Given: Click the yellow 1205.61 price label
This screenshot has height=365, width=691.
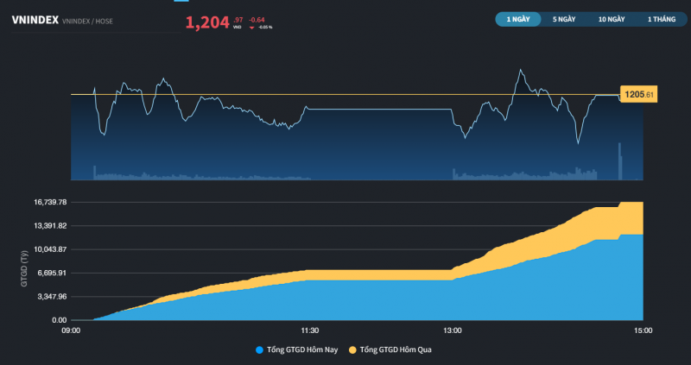Looking at the screenshot, I should (639, 94).
